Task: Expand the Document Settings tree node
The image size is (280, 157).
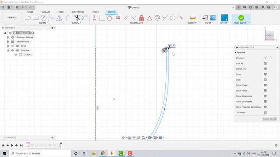Action: click(x=8, y=37)
